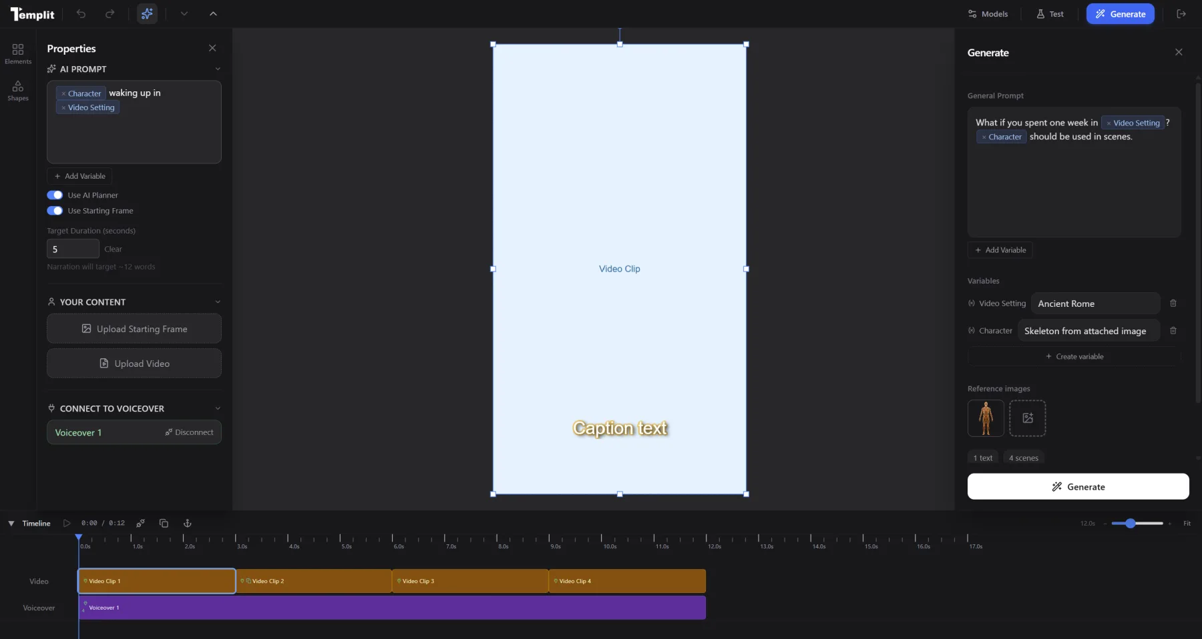
Task: Click the zoom in plus on timeline
Action: click(1170, 524)
